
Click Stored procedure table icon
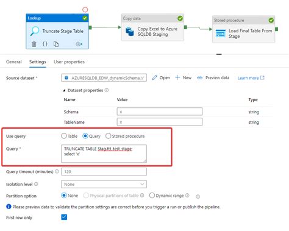click(221, 34)
